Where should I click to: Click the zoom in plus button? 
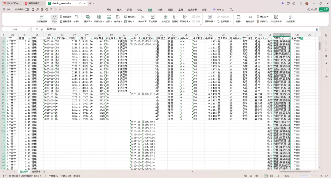[x=321, y=176]
